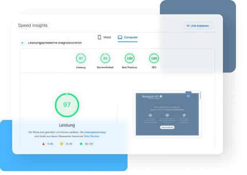Viewport: 247px width, 175px height.
Task: Click the 95 Barrierefreiheit score circle
Action: point(105,58)
